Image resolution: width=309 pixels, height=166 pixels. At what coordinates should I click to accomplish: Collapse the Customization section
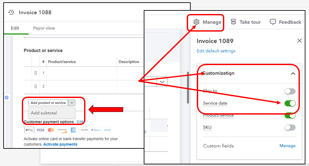293,74
